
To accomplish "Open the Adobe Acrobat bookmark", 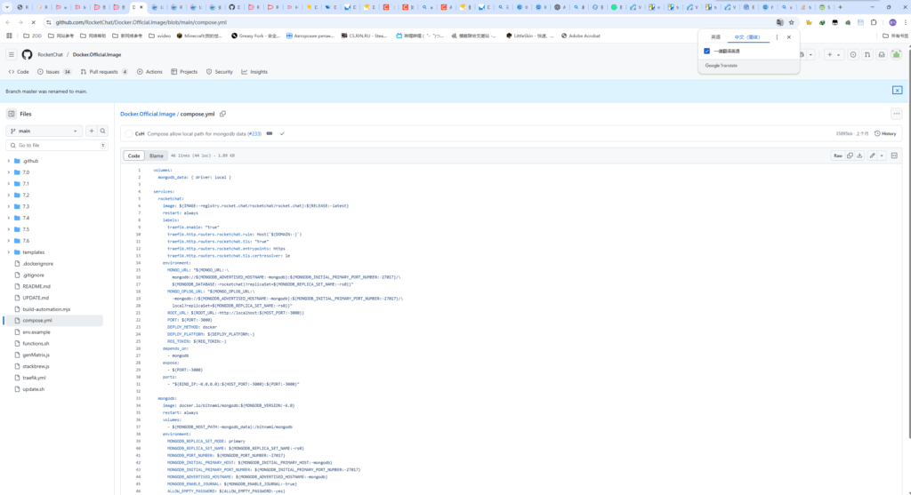I will [580, 36].
